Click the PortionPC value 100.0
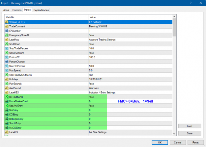Image resolution: width=206 pixels, height=147 pixels. click(92, 57)
